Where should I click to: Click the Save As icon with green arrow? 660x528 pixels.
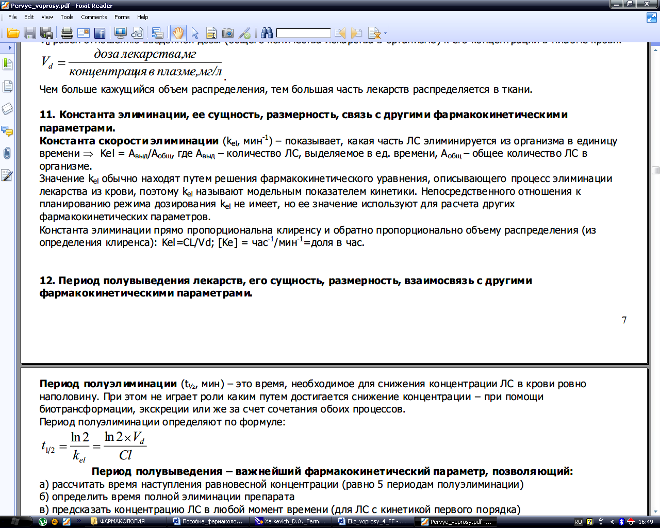(46, 33)
